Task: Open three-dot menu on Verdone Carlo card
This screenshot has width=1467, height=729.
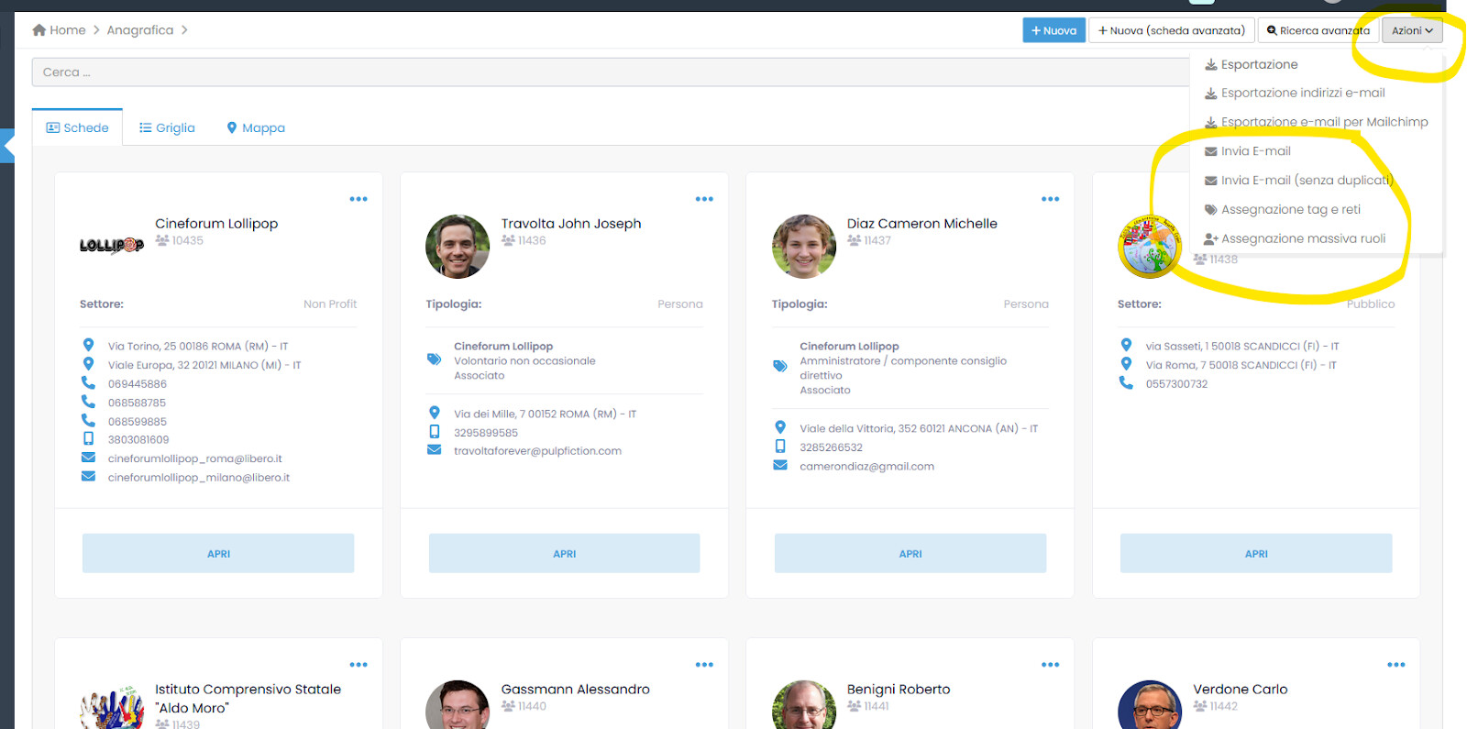Action: pos(1395,665)
